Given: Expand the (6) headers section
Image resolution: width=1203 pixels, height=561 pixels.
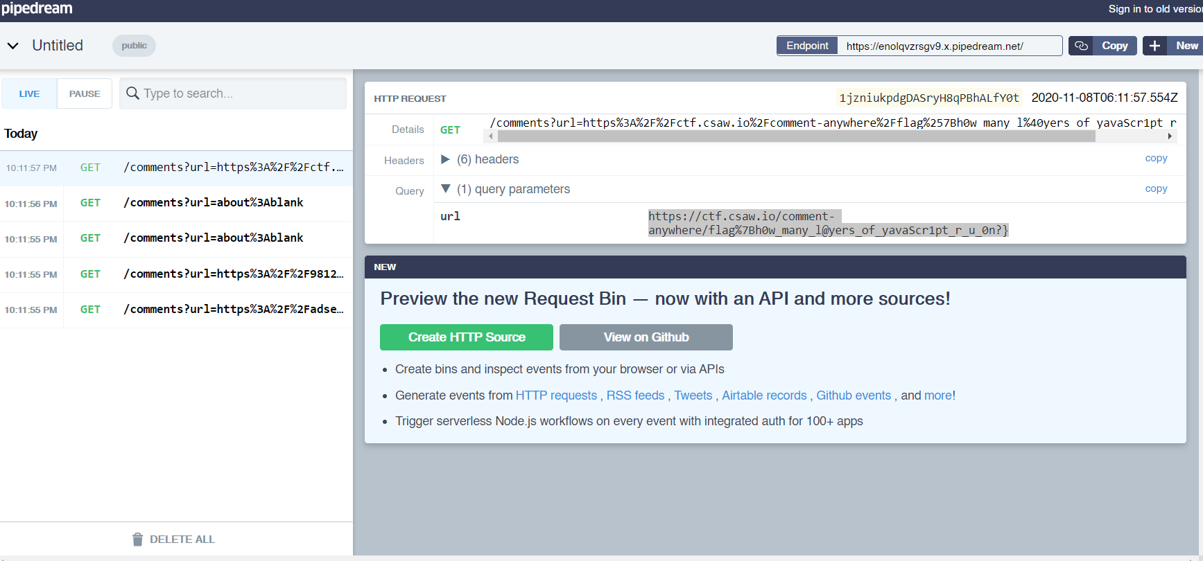Looking at the screenshot, I should [x=446, y=159].
